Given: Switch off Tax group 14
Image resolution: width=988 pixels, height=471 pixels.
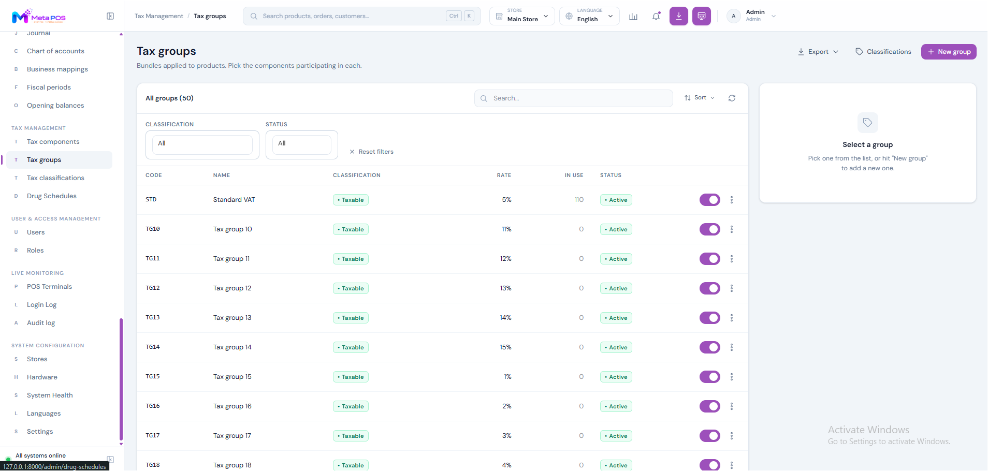Looking at the screenshot, I should coord(710,347).
